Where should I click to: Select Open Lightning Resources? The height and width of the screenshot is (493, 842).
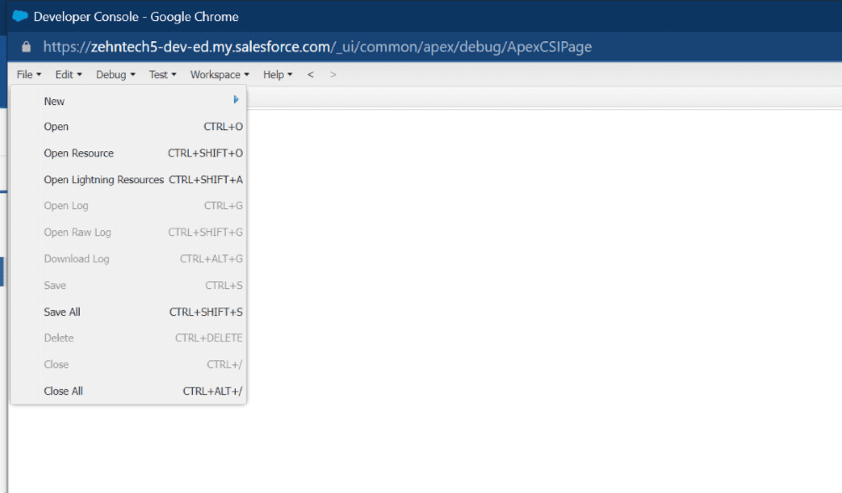tap(103, 180)
